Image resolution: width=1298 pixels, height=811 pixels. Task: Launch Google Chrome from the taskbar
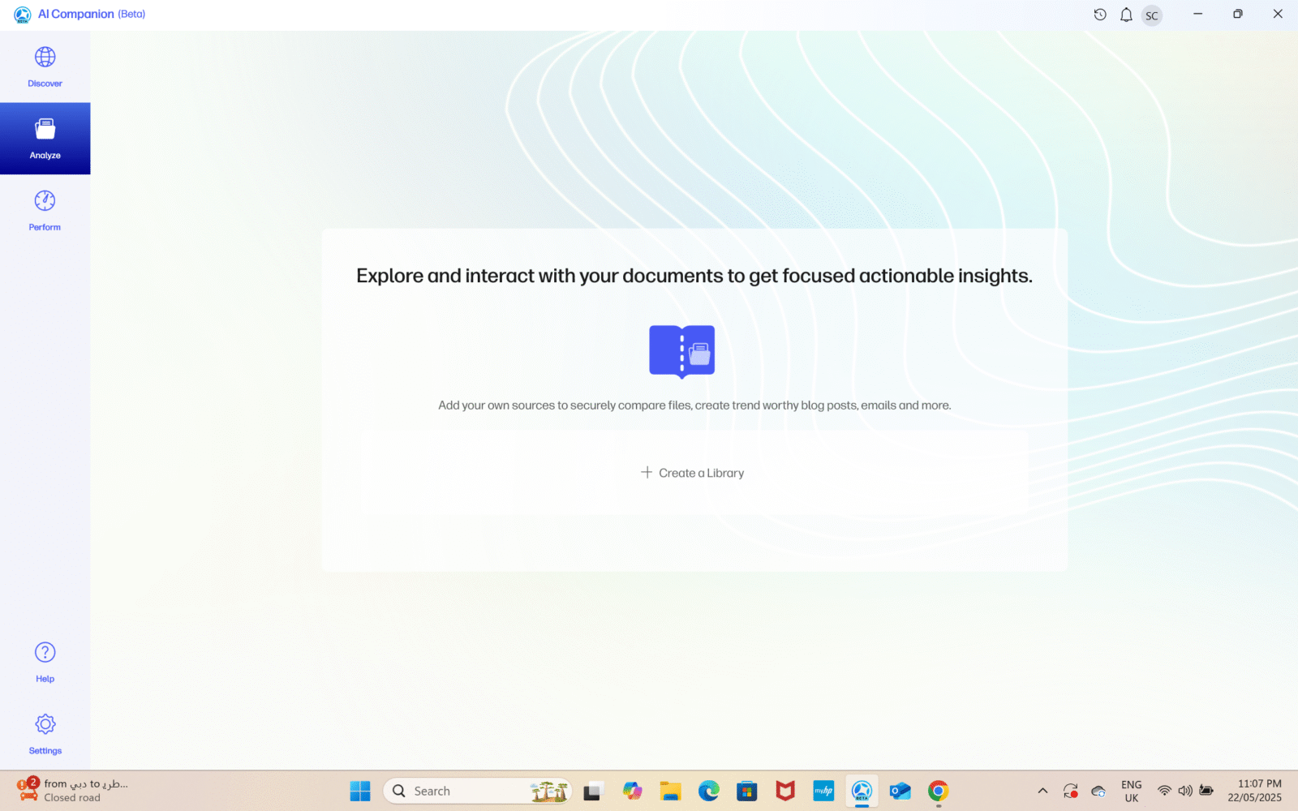pos(938,791)
